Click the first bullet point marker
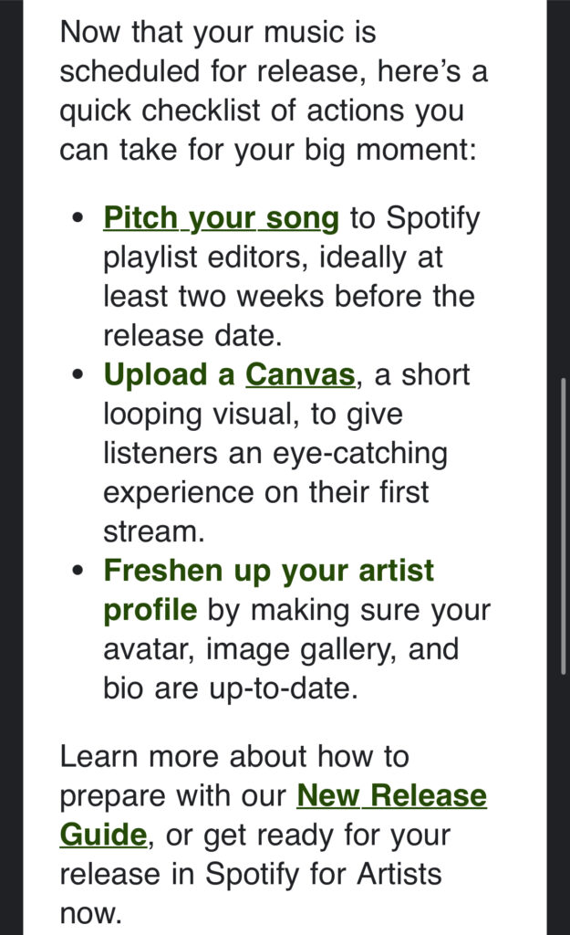This screenshot has width=570, height=935. [x=78, y=218]
